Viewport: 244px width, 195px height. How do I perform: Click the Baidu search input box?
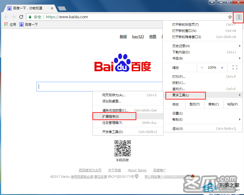100,86
